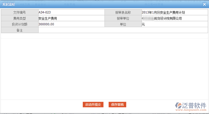Screen dimensions: 209x114
Task: Focus the 文件编号 field containing A34-023
Action: [71, 12]
